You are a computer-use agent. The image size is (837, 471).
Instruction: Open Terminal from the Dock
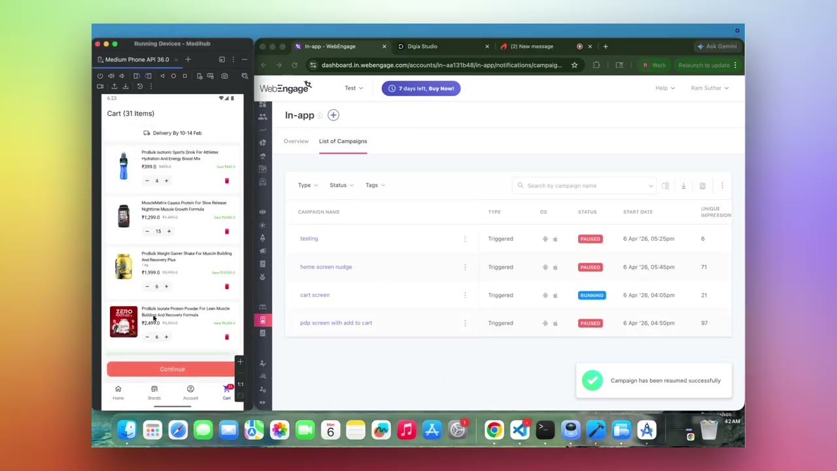545,430
